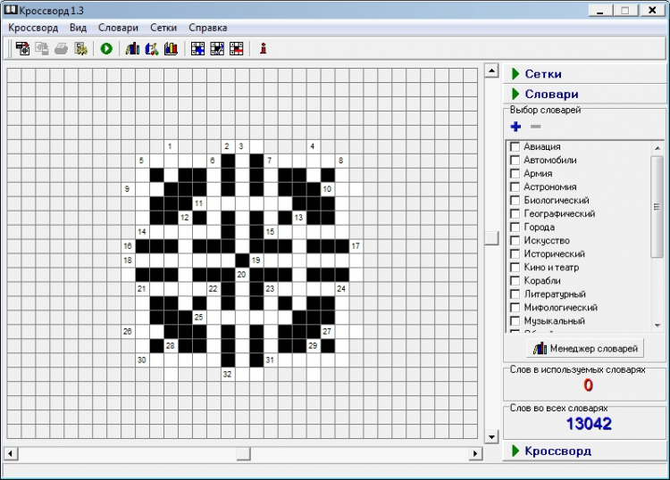The image size is (670, 480).
Task: Start crossword generation with green play icon
Action: coord(106,49)
